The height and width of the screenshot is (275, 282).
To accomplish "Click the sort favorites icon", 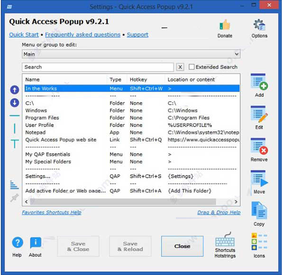I will (x=14, y=184).
